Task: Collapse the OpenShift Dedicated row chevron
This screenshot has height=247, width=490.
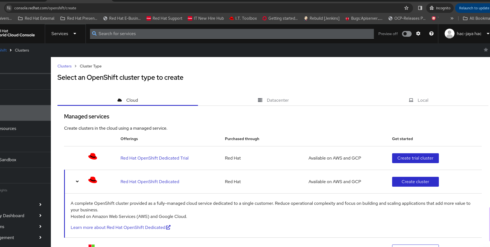Action: pyautogui.click(x=77, y=181)
